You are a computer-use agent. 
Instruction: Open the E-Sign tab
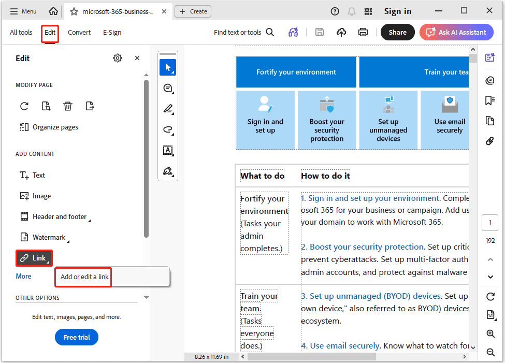[112, 32]
